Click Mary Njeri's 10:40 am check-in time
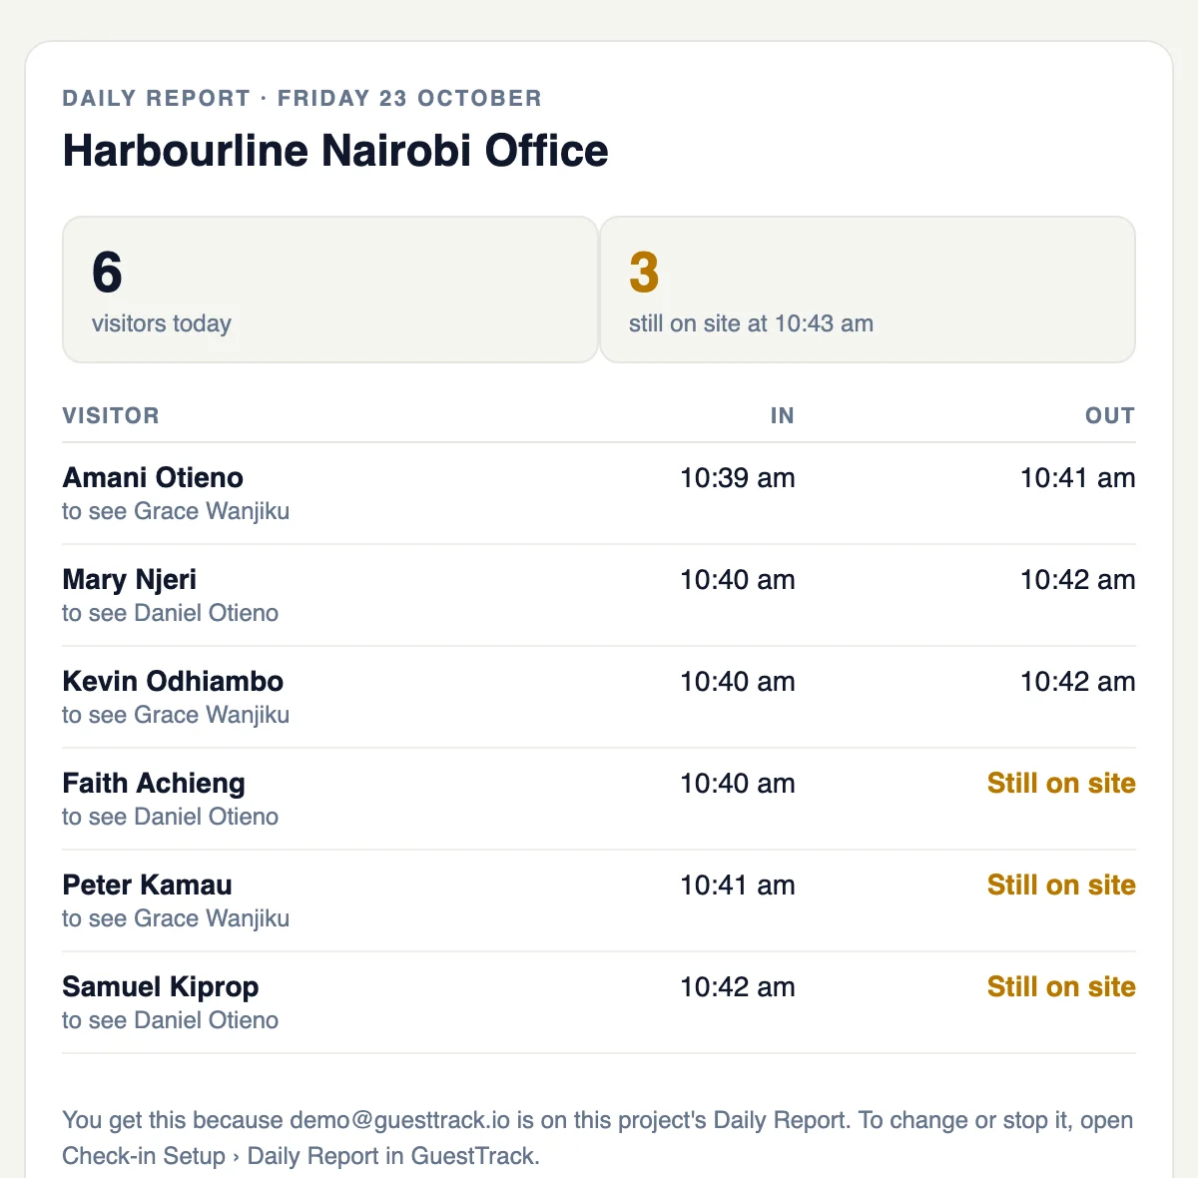 click(738, 579)
